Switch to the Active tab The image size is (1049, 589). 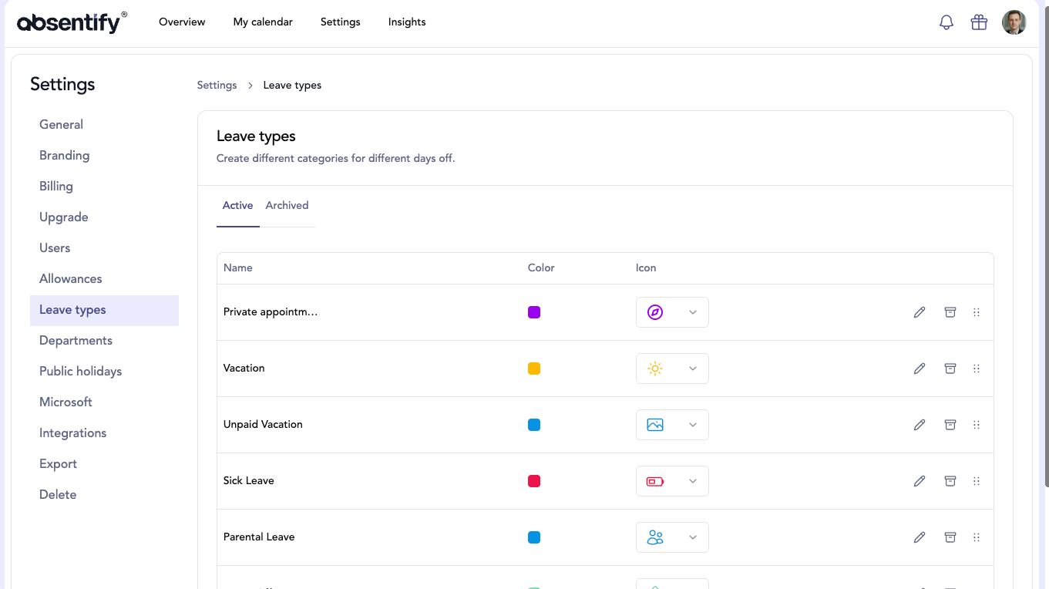pos(237,206)
